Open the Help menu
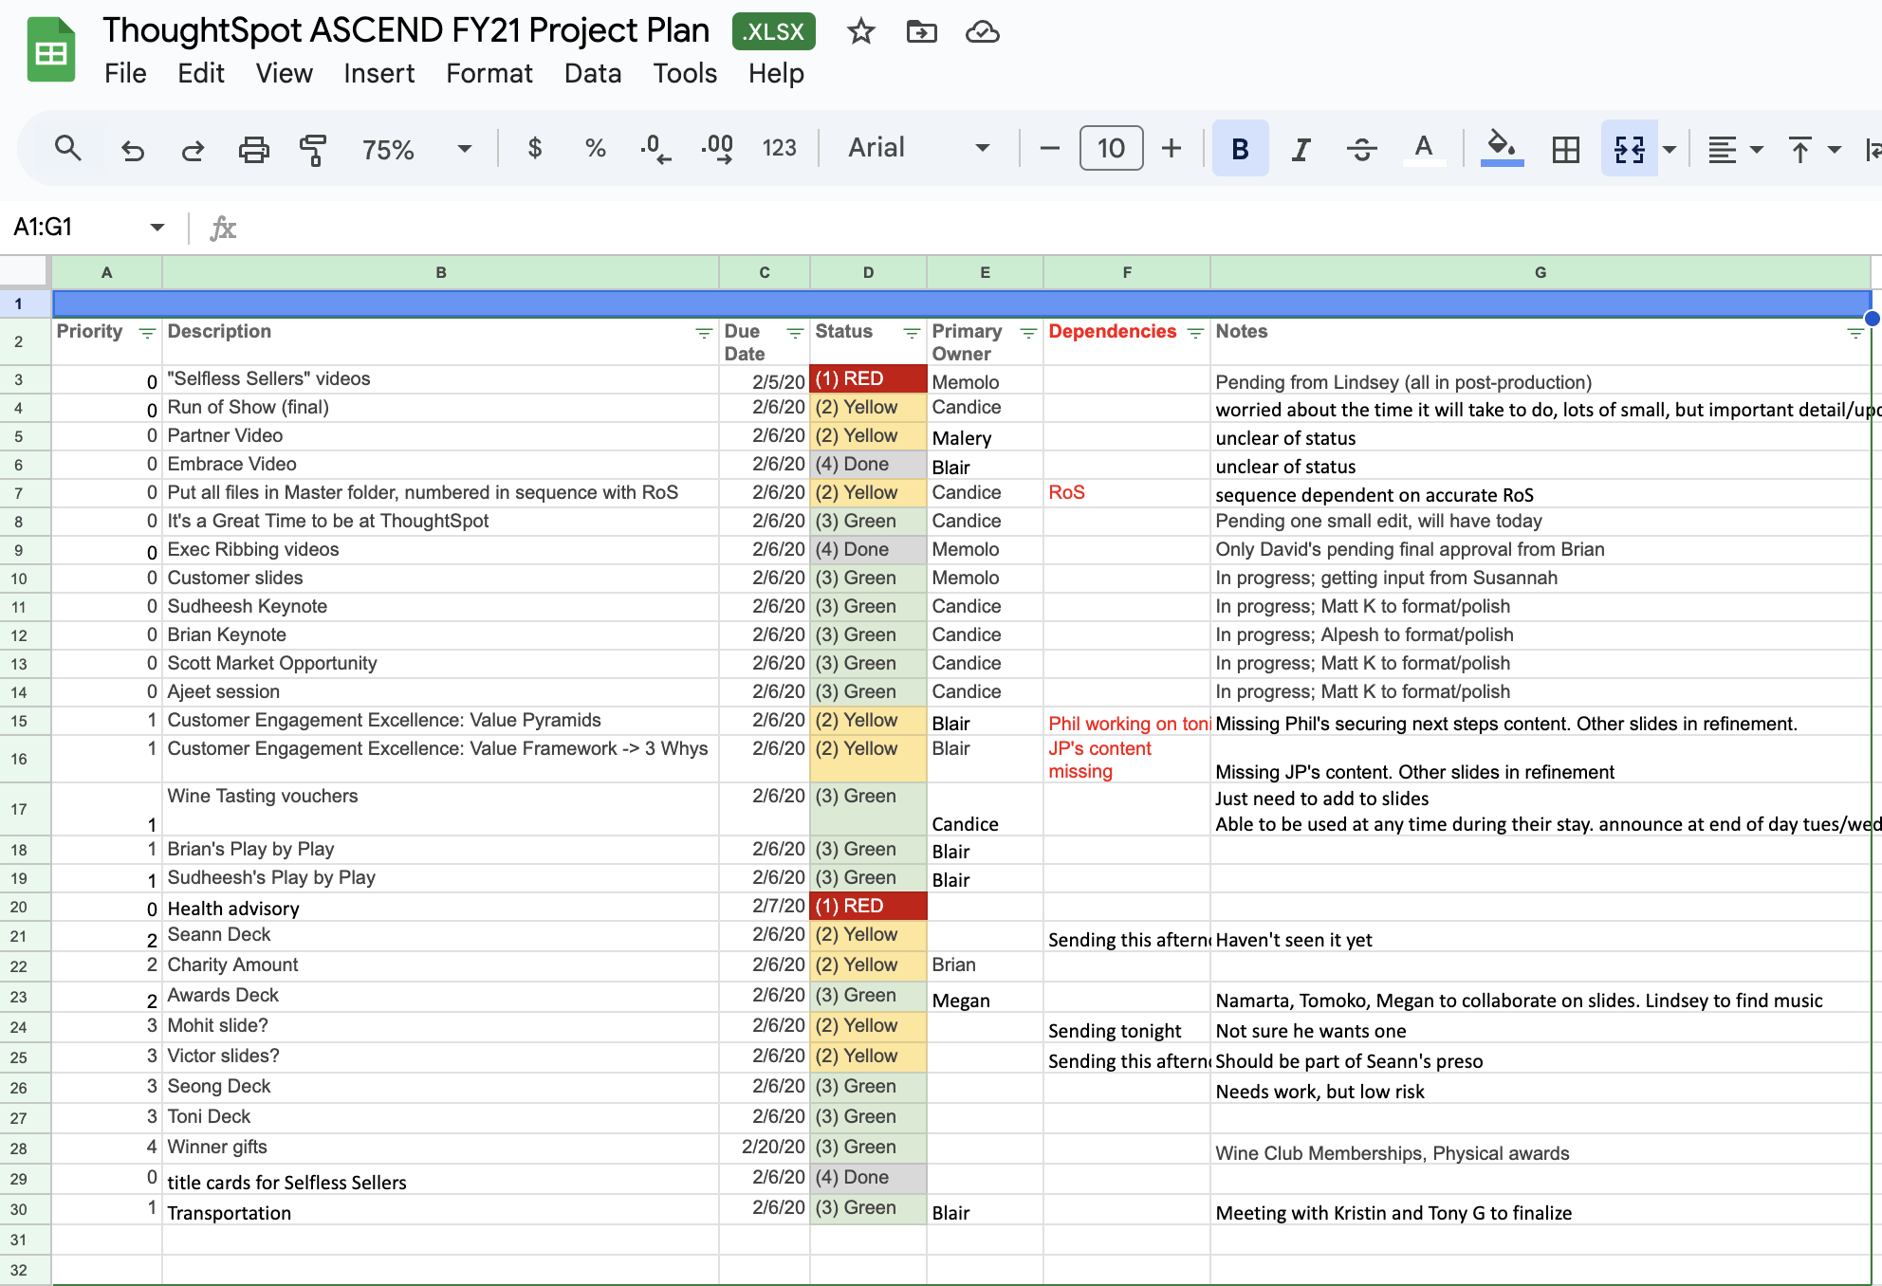This screenshot has height=1286, width=1882. coord(776,73)
